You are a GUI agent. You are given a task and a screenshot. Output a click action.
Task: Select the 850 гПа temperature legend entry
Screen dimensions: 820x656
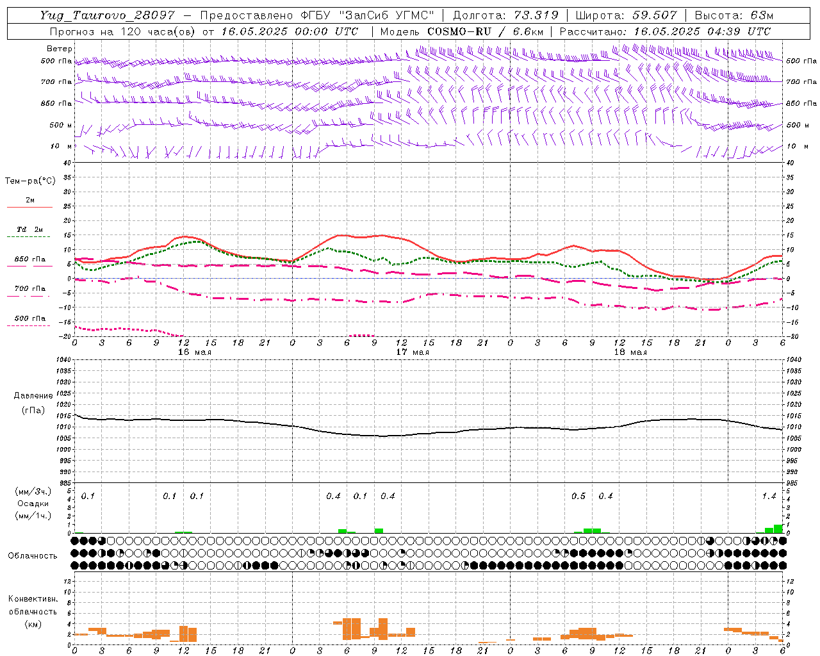pyautogui.click(x=29, y=259)
